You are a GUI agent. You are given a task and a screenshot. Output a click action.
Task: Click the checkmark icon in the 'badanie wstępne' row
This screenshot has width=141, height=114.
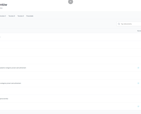tap(138, 68)
